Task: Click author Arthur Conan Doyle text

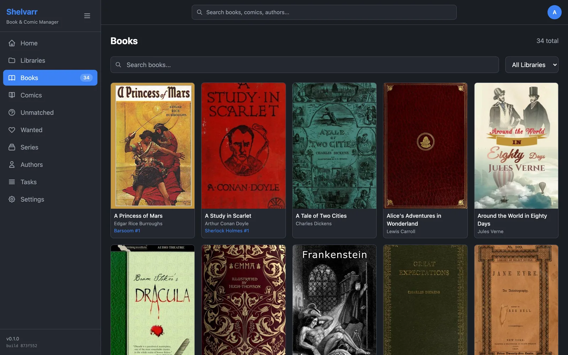Action: pos(226,224)
